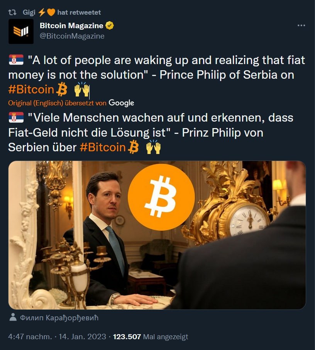Screen dimensions: 315x350
Task: Click Gigi hat retweetet label
Action: 62,12
